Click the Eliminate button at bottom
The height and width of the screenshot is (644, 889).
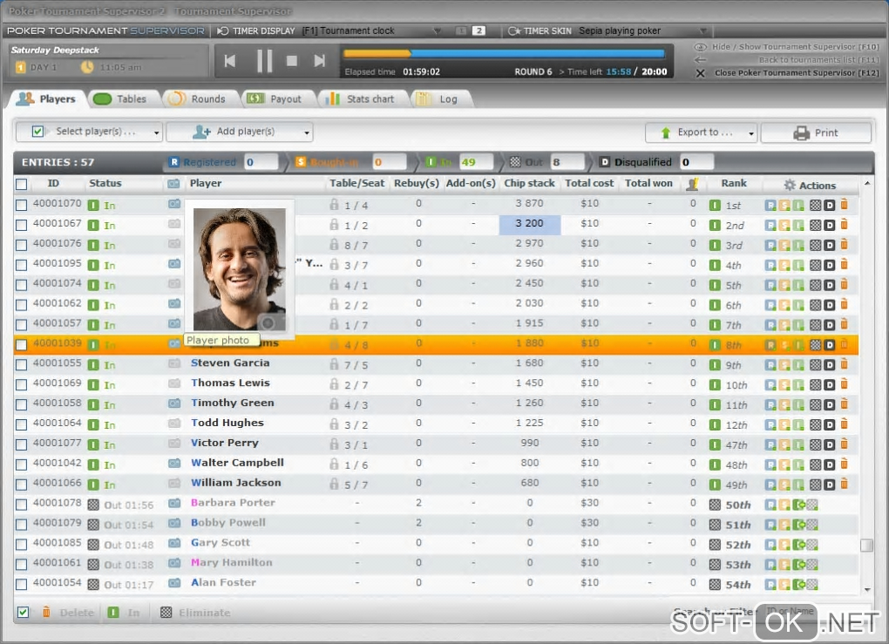[x=196, y=613]
